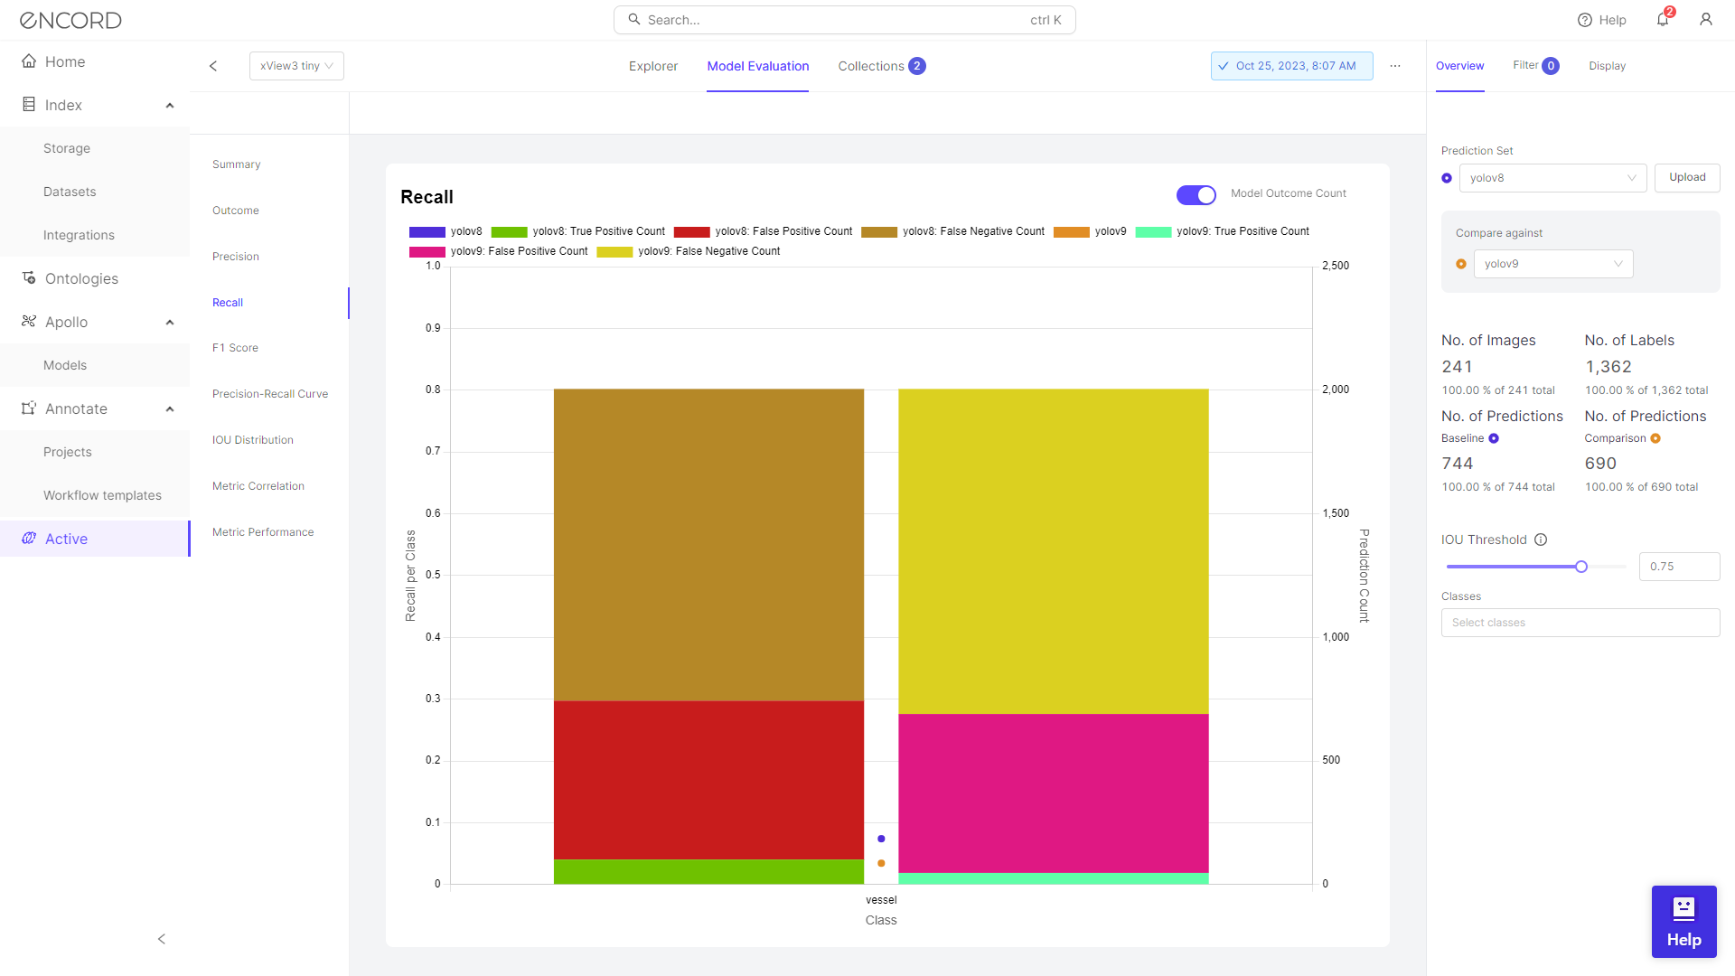
Task: Open the yolov8 Prediction Set dropdown
Action: (x=1552, y=178)
